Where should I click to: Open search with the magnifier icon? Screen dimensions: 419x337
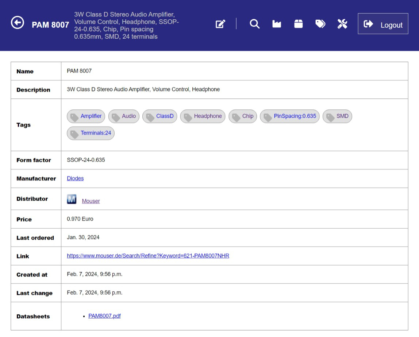click(255, 24)
